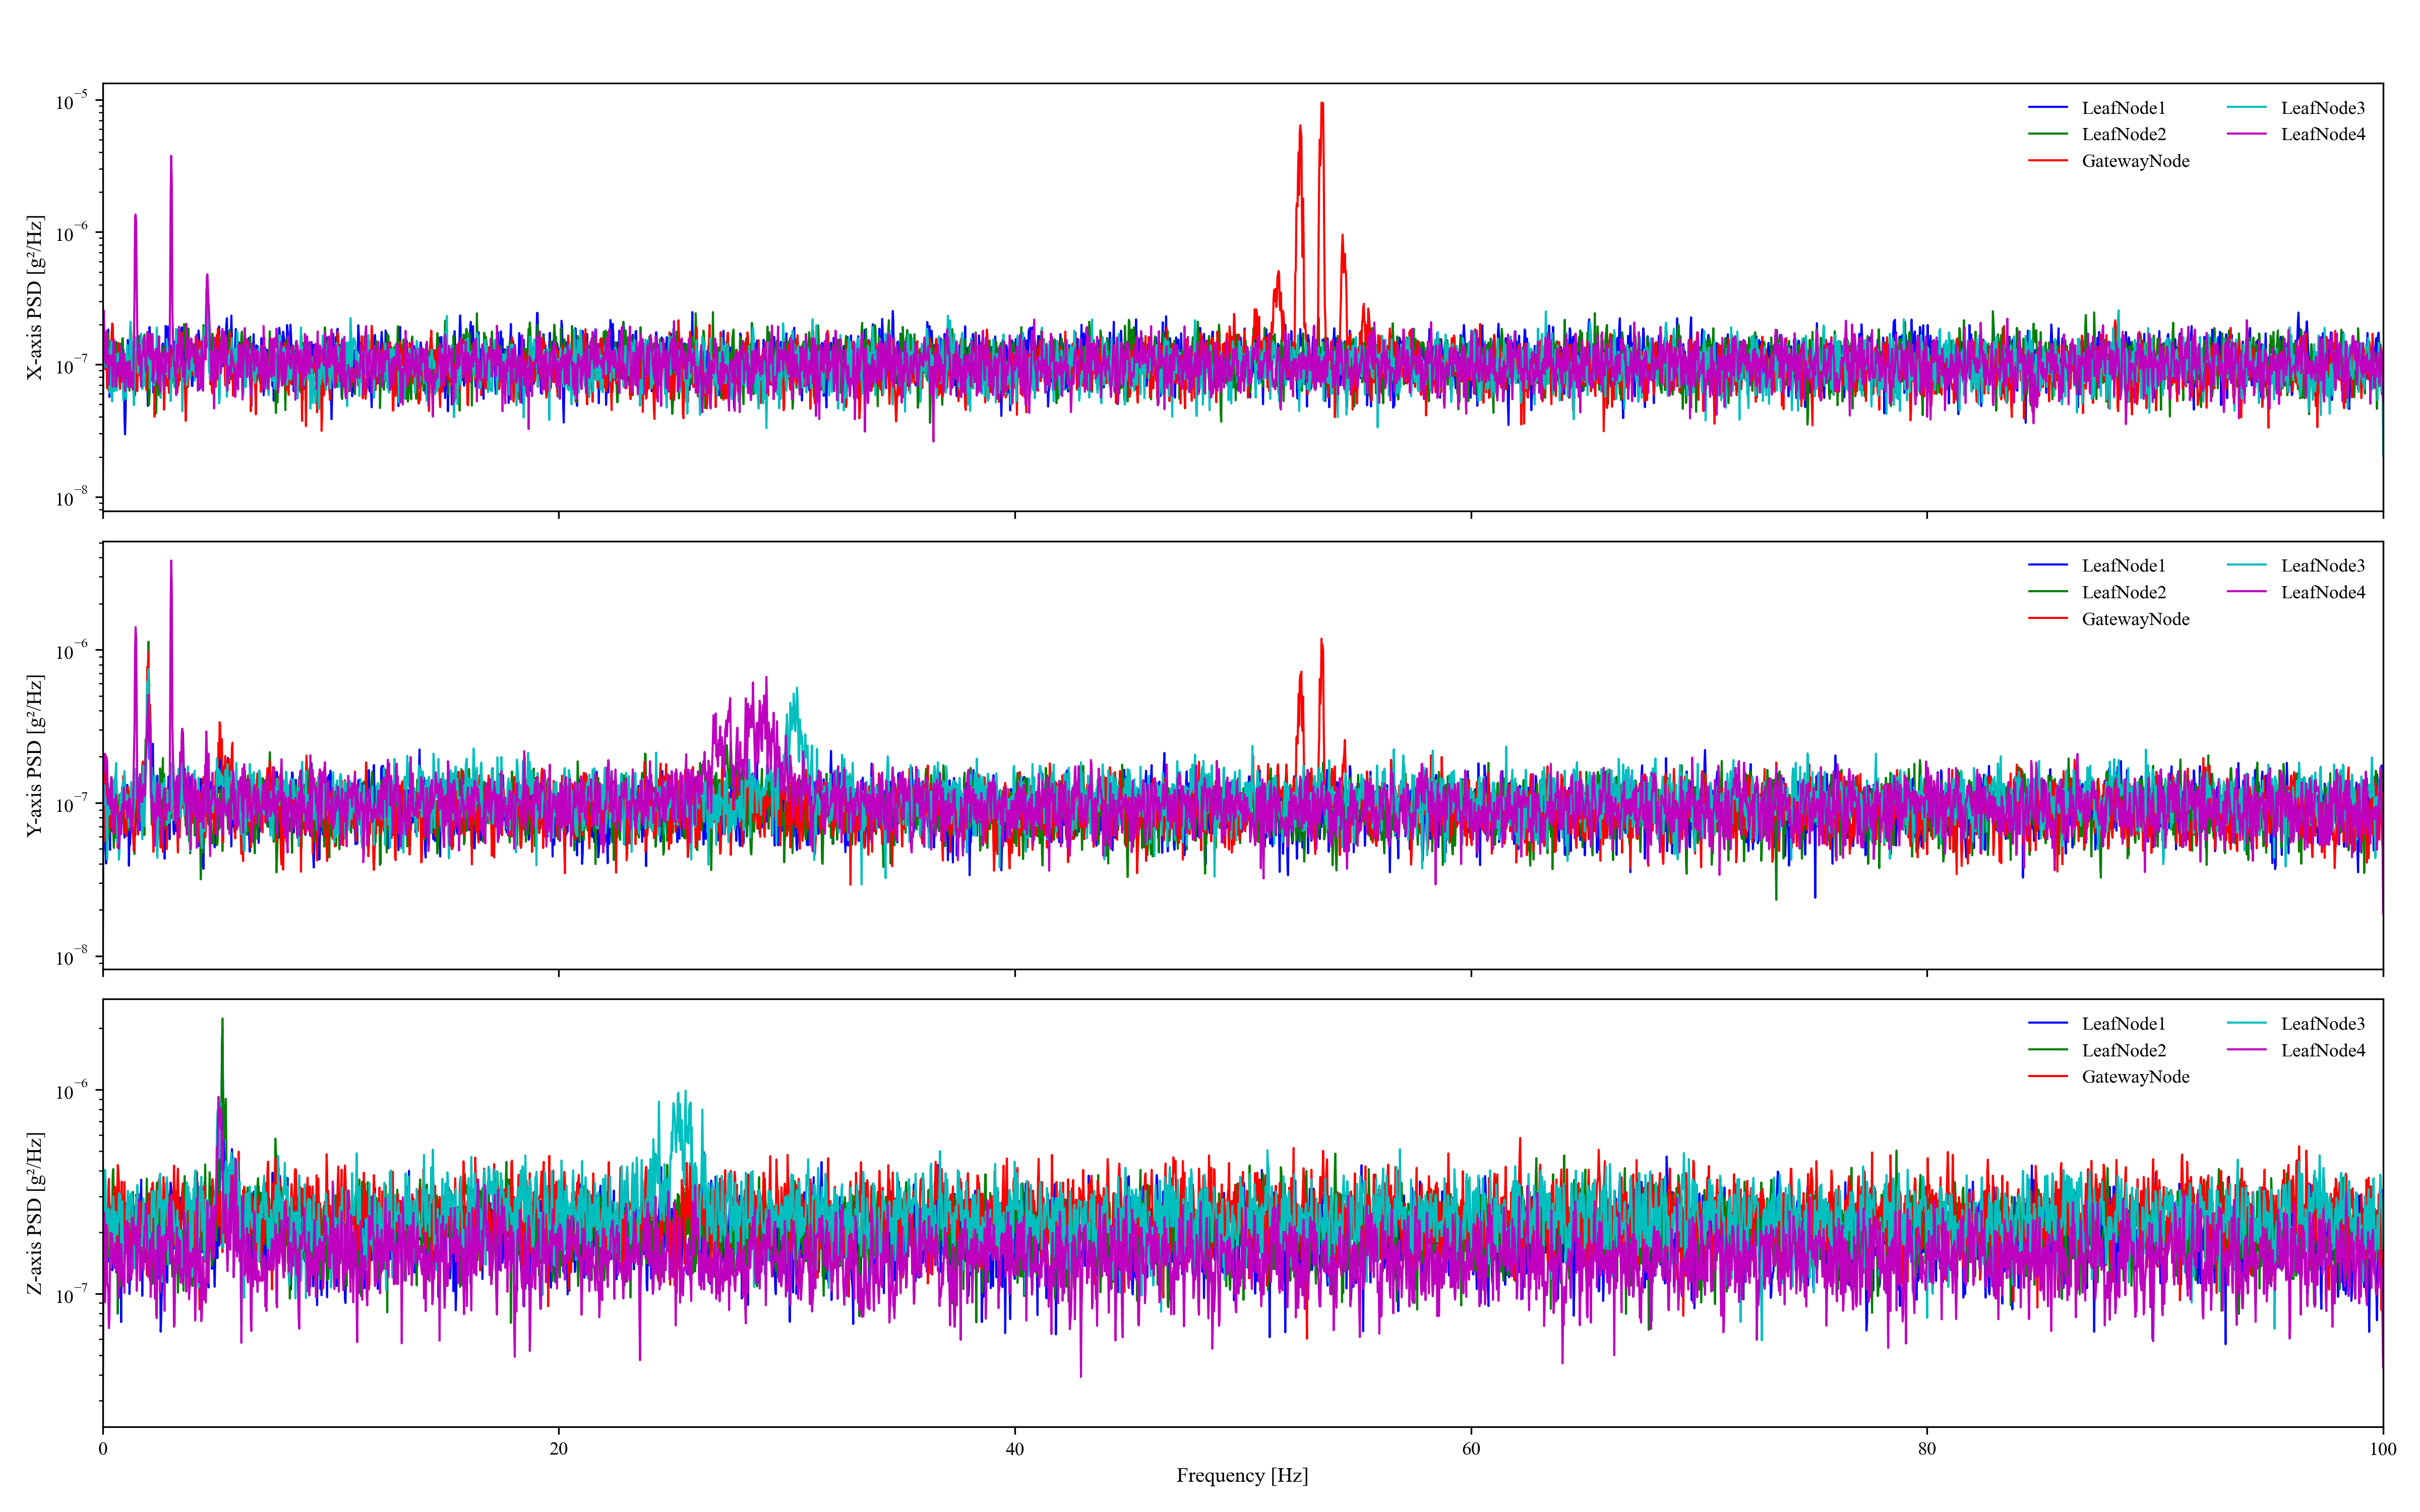
Task: Click the cyan LeafNode3 legend line in bottom plot
Action: coord(2246,1023)
